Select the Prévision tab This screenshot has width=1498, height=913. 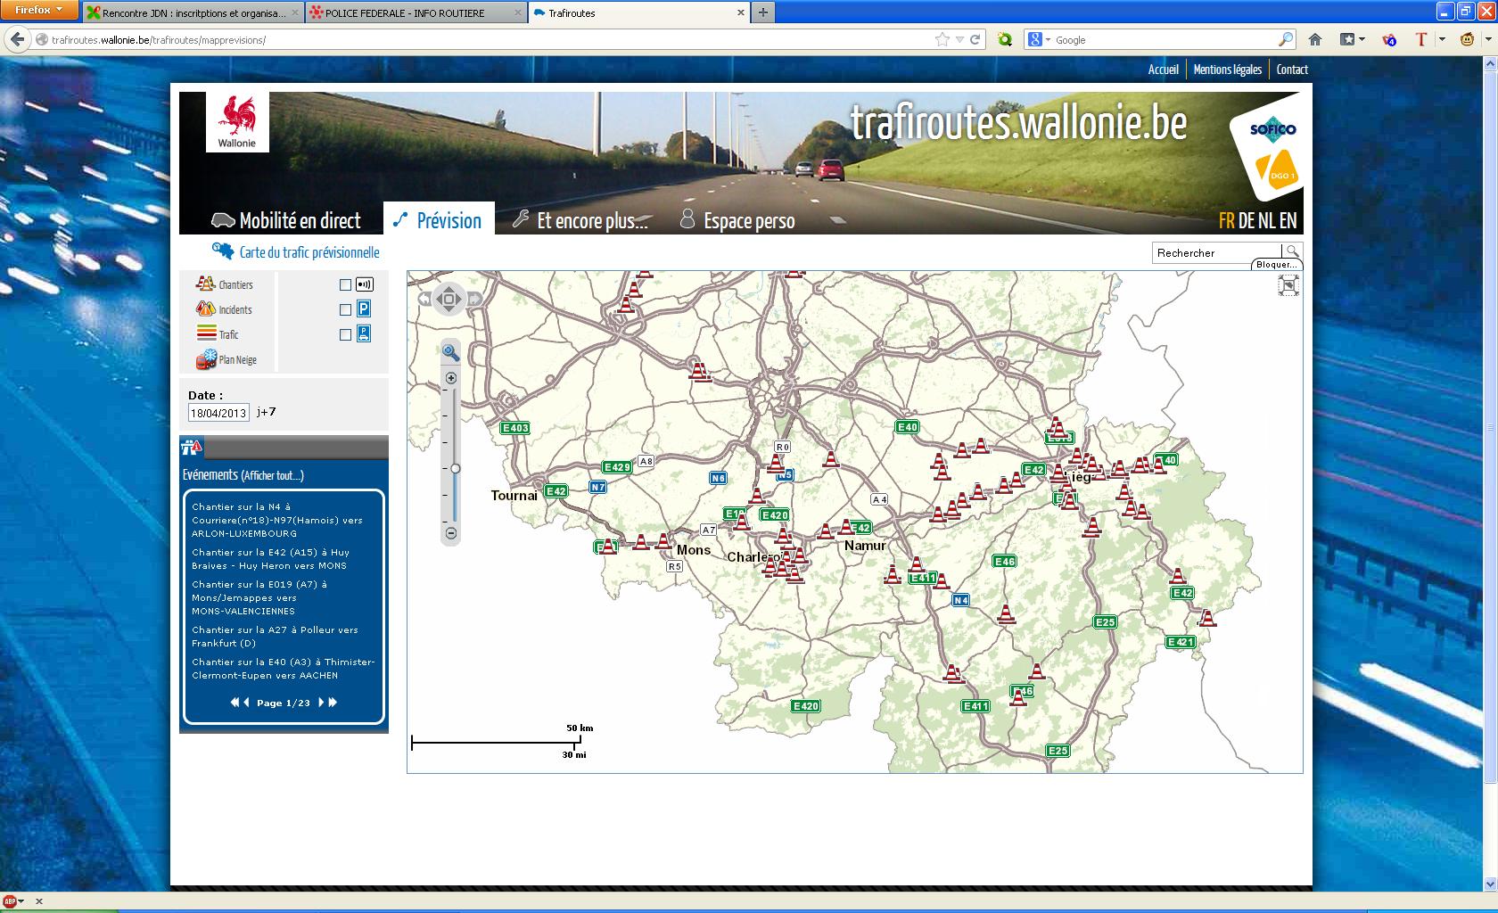point(438,219)
